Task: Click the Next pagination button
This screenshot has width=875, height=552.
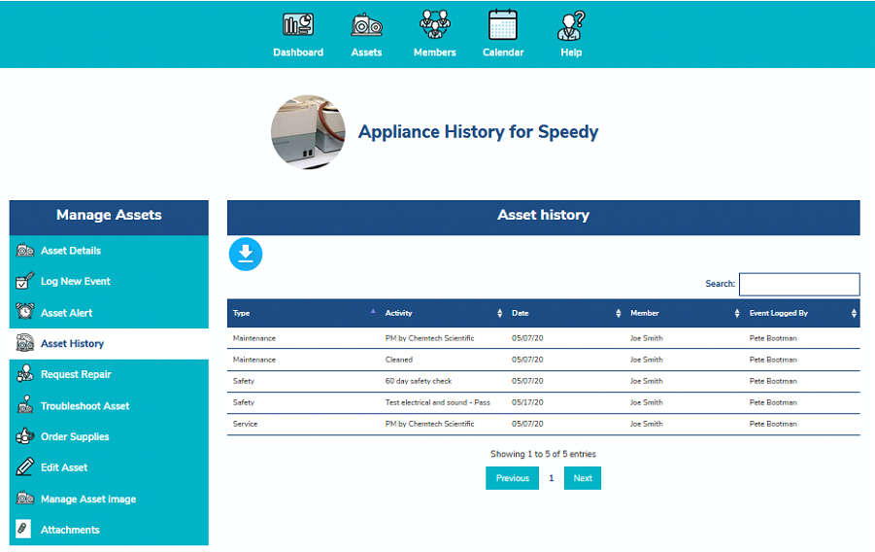Action: pyautogui.click(x=583, y=478)
